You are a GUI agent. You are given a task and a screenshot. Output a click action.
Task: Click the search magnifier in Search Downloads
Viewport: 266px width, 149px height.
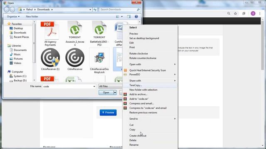click(138, 10)
